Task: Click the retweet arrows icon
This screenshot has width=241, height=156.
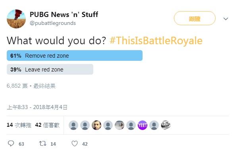Action: point(42,143)
